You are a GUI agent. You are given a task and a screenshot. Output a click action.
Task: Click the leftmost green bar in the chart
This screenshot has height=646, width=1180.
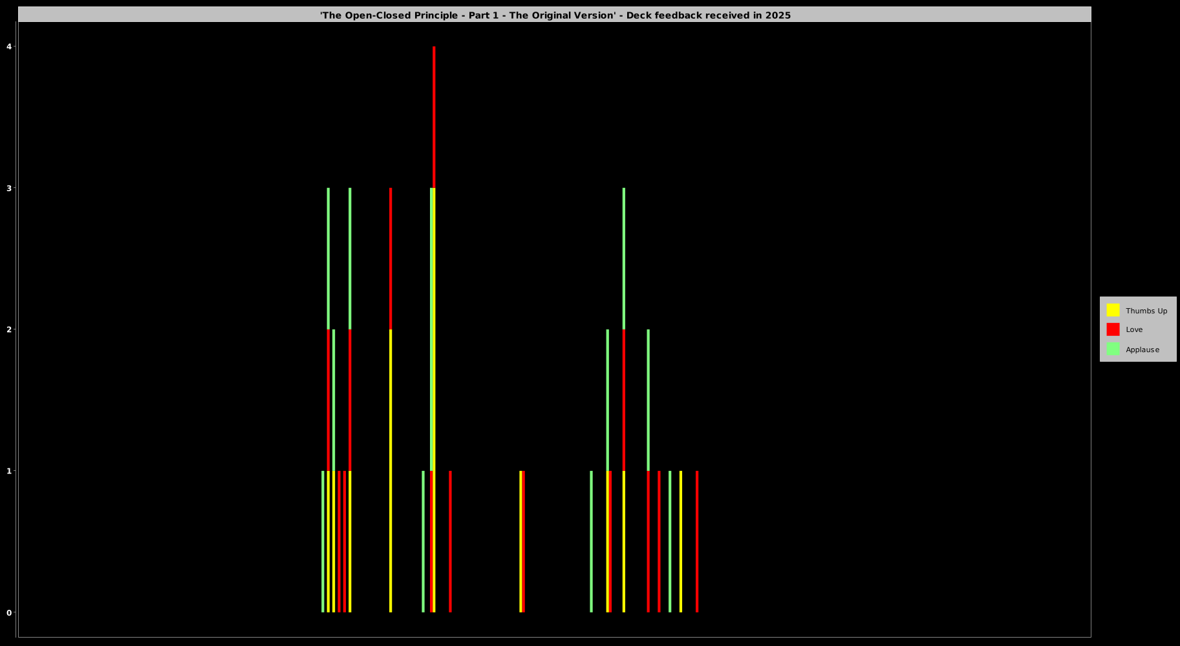(323, 541)
